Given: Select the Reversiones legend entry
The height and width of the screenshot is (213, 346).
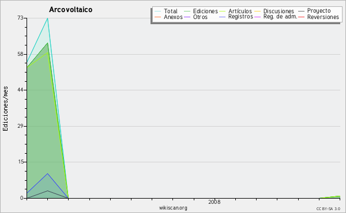Looking at the screenshot, I should coord(318,17).
